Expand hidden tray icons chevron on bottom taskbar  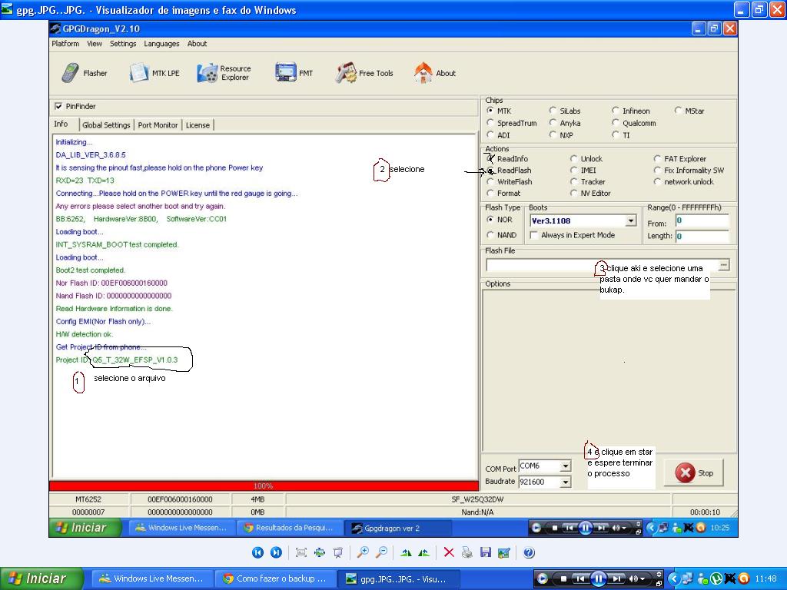(x=673, y=578)
